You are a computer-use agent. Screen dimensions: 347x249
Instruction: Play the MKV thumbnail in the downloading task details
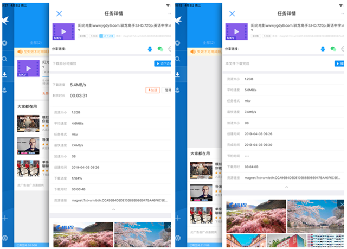(63, 31)
